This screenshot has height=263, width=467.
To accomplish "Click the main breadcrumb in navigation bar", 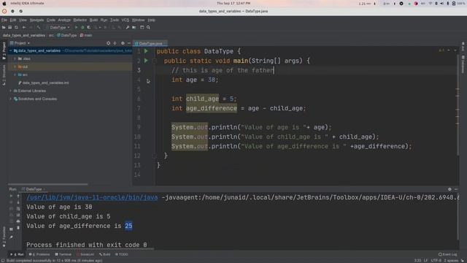I will point(86,36).
